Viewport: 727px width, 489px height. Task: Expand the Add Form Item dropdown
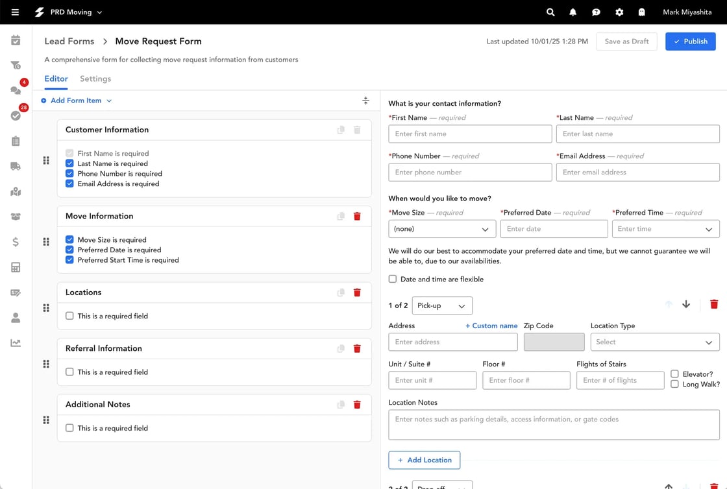(x=77, y=101)
